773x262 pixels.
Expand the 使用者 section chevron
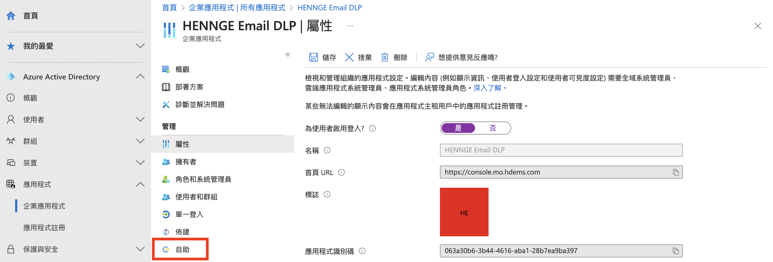point(140,119)
